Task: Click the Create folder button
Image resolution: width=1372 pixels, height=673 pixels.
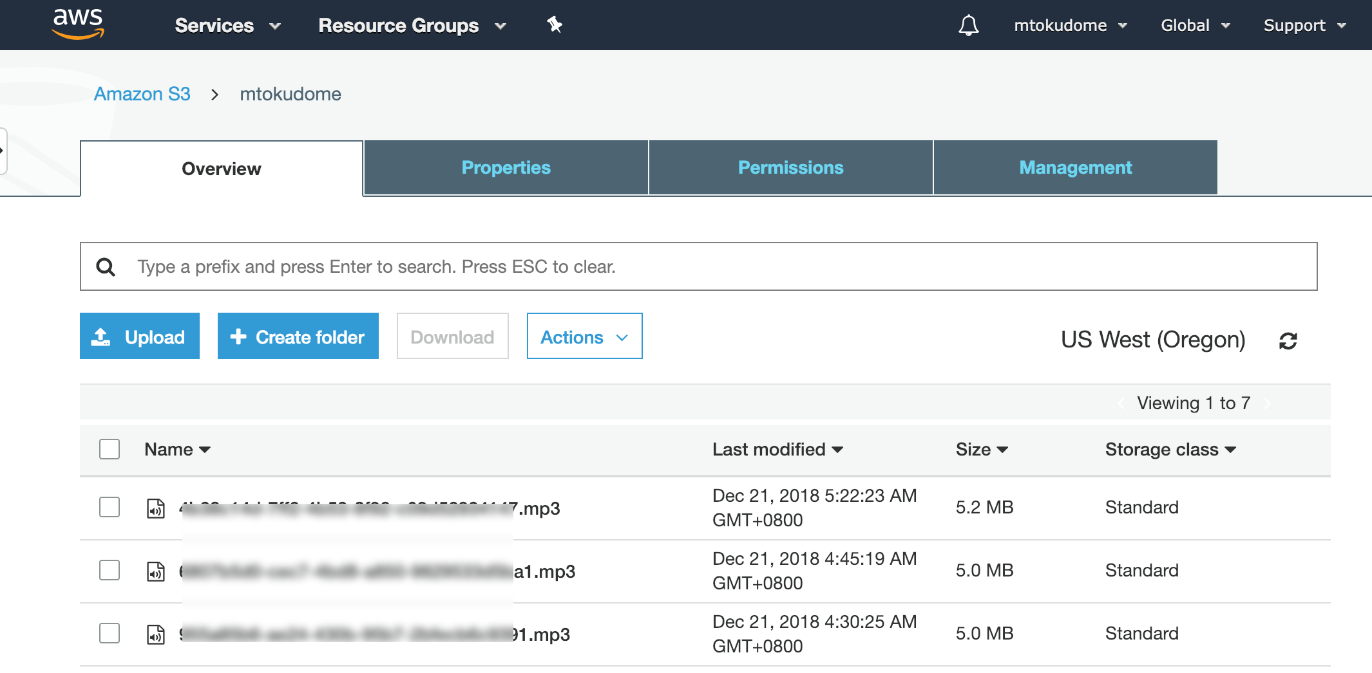Action: [x=298, y=336]
